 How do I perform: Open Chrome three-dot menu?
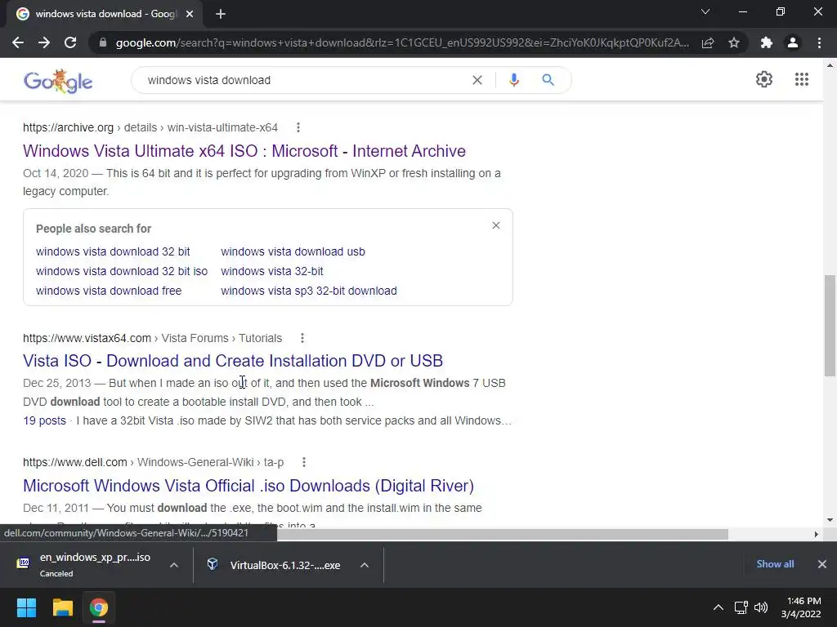819,42
